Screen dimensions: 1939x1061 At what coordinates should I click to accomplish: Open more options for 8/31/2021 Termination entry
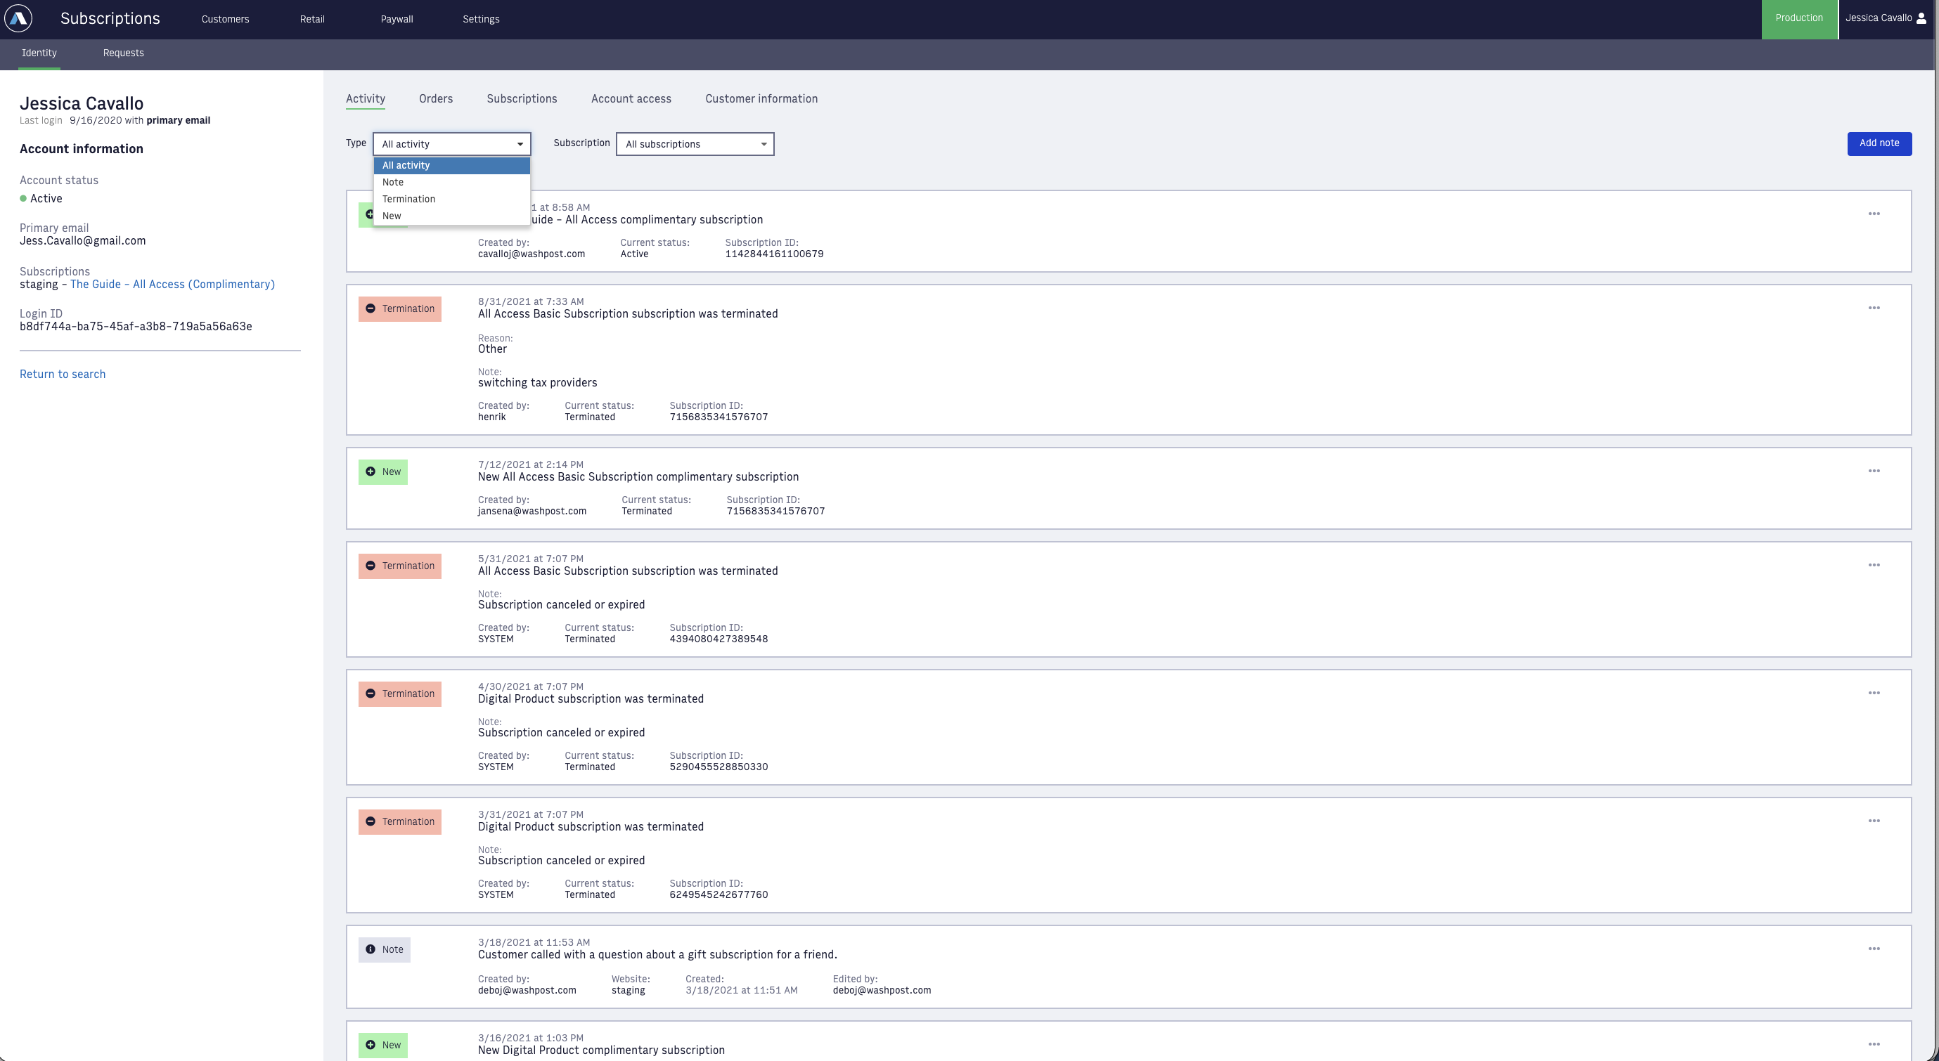1874,308
